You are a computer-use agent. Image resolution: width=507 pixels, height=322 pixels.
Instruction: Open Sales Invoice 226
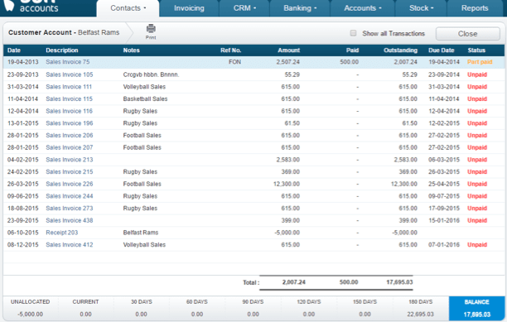70,184
